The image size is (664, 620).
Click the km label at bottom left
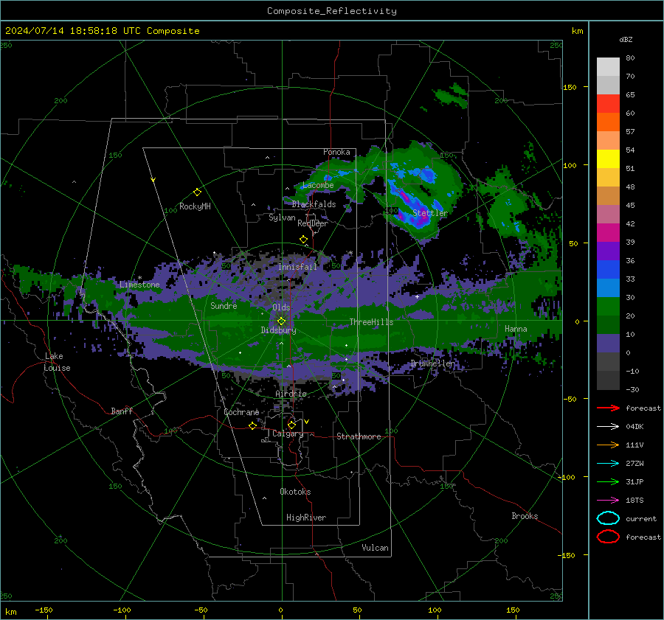click(x=10, y=612)
